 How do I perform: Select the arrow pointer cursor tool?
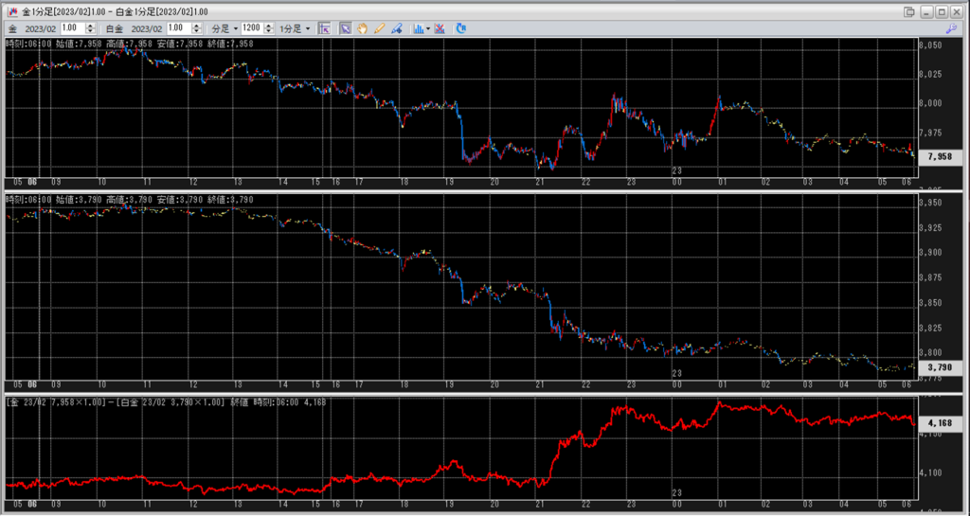[x=346, y=28]
